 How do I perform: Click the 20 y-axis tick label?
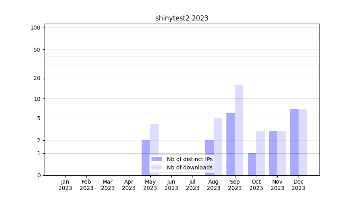click(37, 78)
